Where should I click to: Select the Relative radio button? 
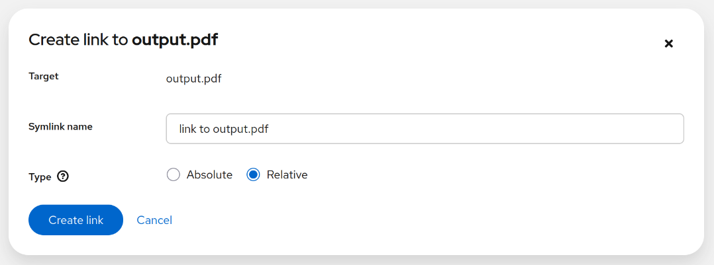pyautogui.click(x=253, y=175)
